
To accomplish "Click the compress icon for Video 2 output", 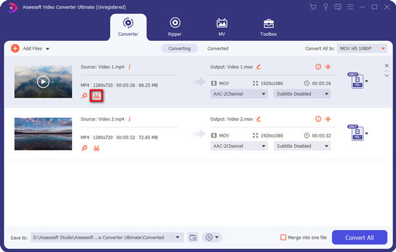I will click(328, 119).
